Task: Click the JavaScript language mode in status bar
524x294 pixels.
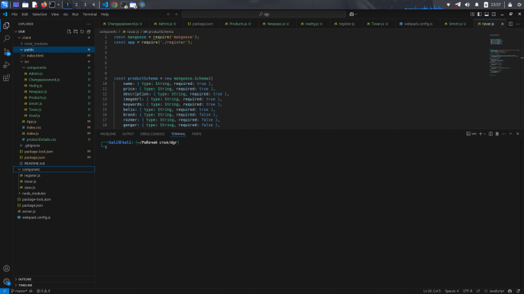Action: tap(494, 291)
